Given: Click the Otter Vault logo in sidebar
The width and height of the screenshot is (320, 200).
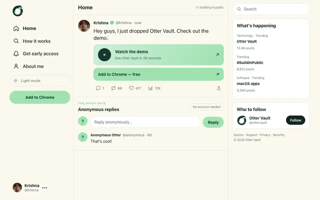Looking at the screenshot, I should pos(18,11).
